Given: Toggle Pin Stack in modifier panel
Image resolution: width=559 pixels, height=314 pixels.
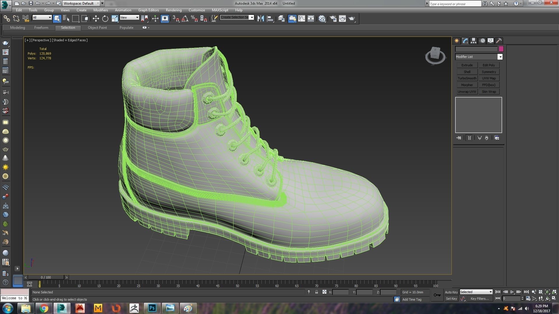Looking at the screenshot, I should 459,138.
